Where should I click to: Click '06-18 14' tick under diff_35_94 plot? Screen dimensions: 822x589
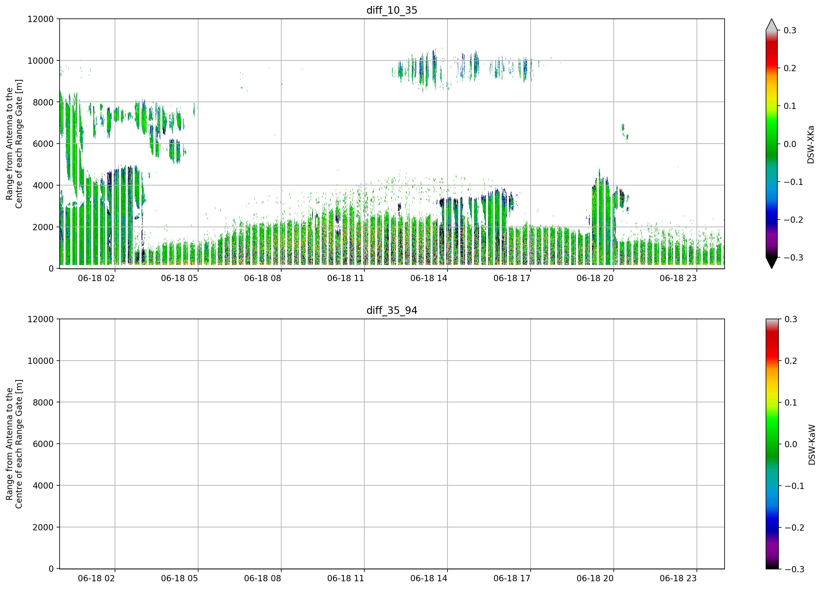429,579
